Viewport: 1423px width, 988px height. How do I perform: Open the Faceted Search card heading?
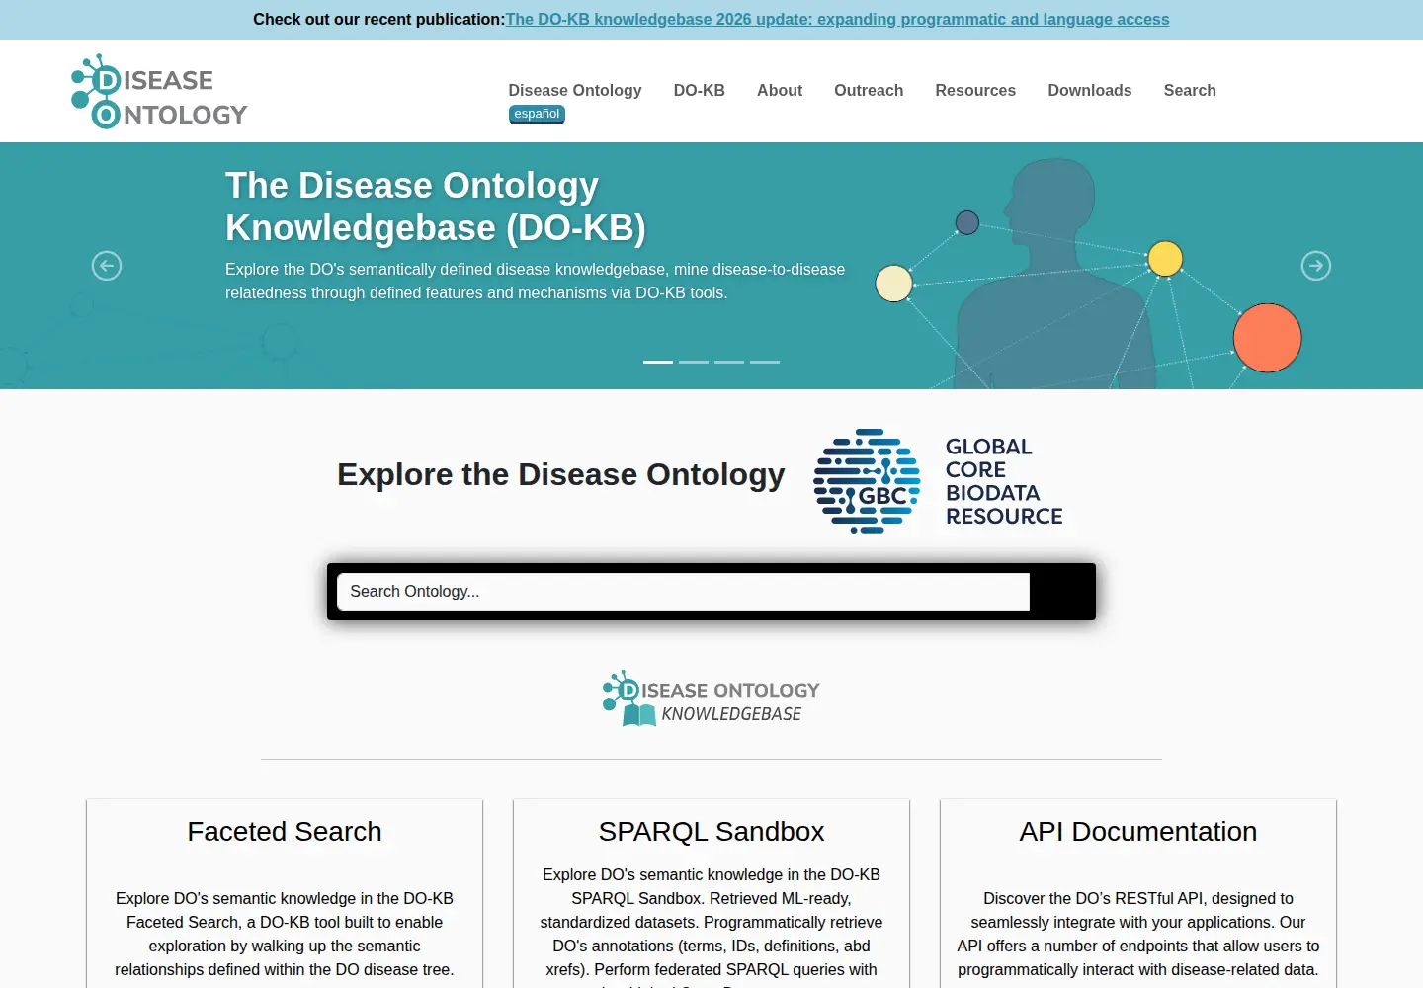pos(285,832)
